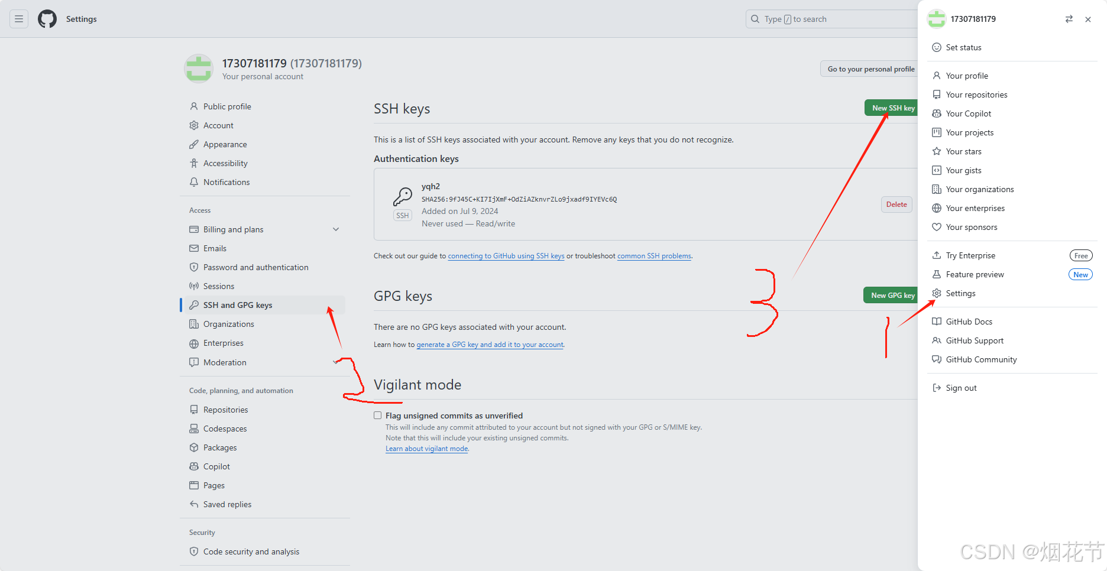Open the hamburger navigation menu
The image size is (1107, 571).
pyautogui.click(x=19, y=19)
